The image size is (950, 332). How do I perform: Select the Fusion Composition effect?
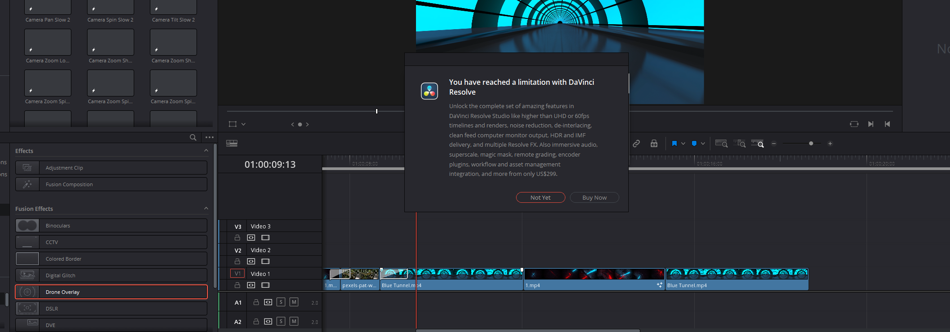coord(111,184)
